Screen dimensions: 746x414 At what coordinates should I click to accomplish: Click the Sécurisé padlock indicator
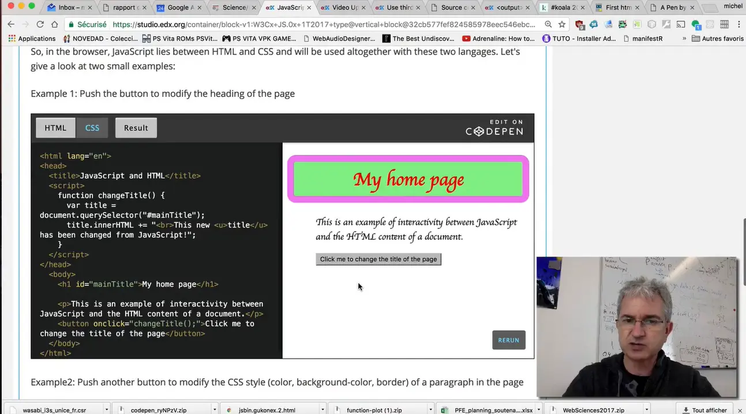point(88,24)
